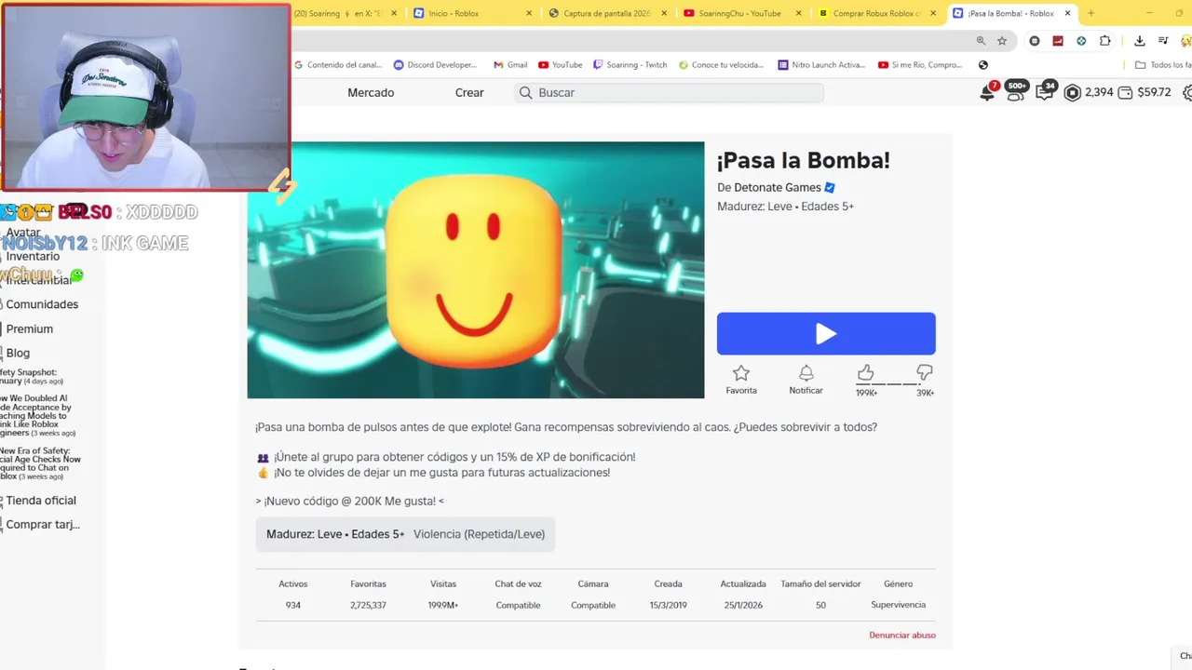Click the Supervivencia genre value

coord(898,605)
